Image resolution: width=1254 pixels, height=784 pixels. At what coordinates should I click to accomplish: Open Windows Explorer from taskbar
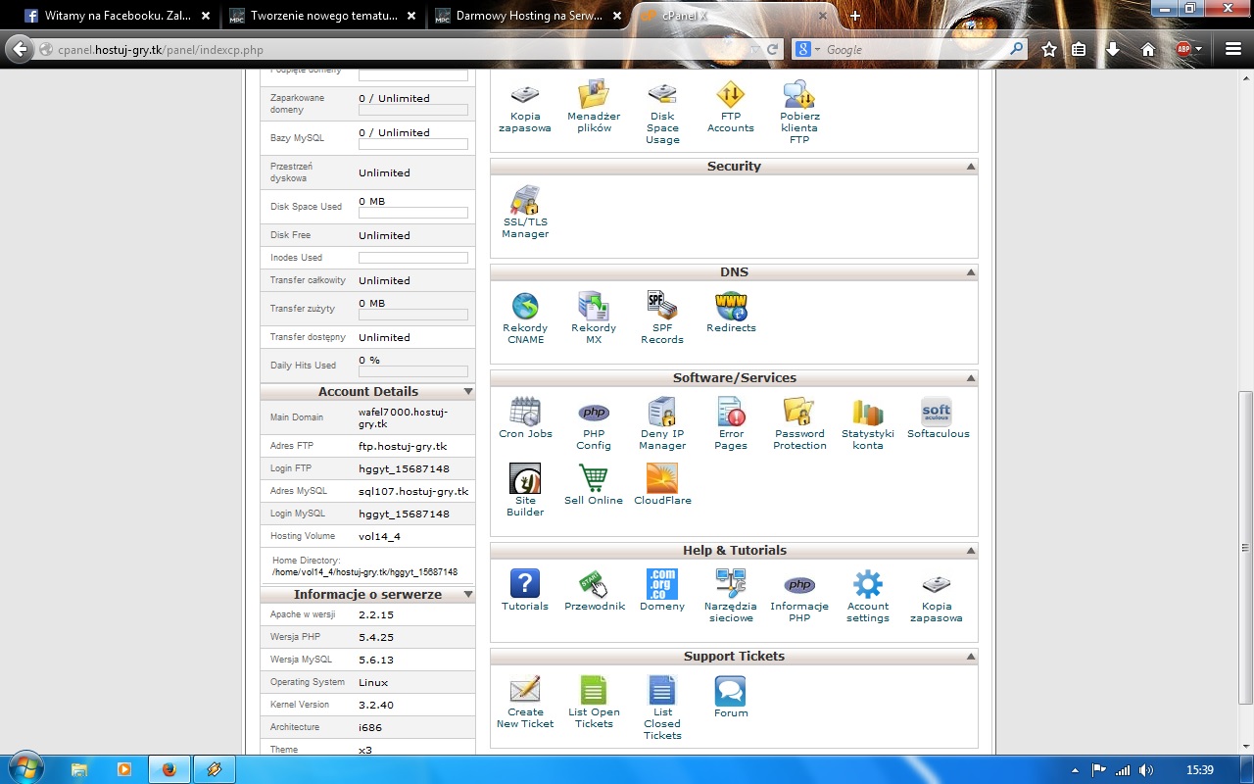[80, 769]
